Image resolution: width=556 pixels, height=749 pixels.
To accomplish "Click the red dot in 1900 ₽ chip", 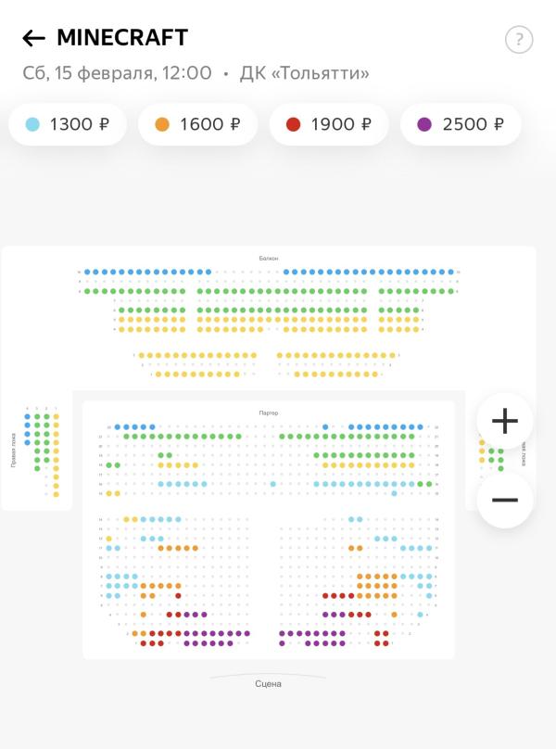I will pyautogui.click(x=294, y=124).
